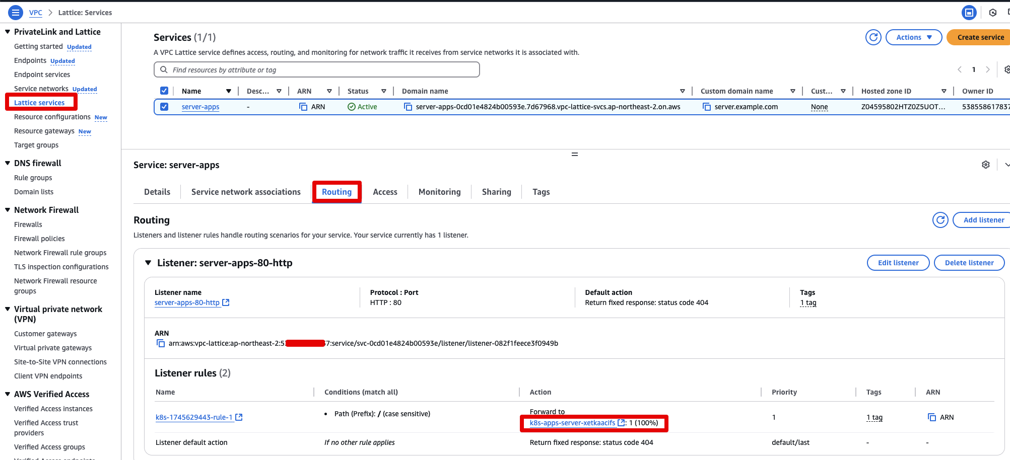Viewport: 1010px width, 460px height.
Task: Go to previous page of services
Action: point(960,69)
